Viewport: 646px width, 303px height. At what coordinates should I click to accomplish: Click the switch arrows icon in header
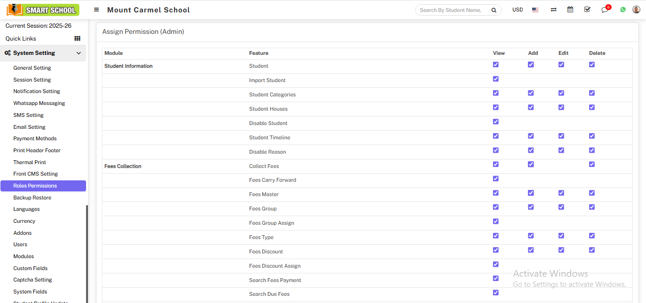(x=553, y=10)
